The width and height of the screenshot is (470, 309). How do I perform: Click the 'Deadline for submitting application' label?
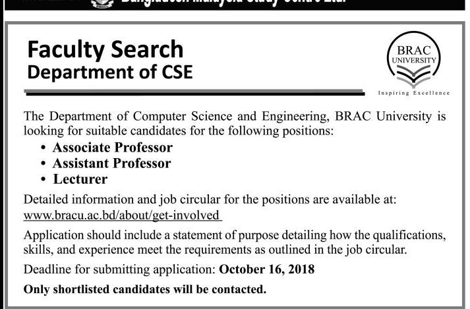(x=119, y=269)
